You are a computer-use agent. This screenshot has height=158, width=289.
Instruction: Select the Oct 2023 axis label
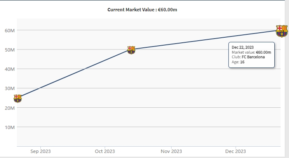click(x=105, y=151)
